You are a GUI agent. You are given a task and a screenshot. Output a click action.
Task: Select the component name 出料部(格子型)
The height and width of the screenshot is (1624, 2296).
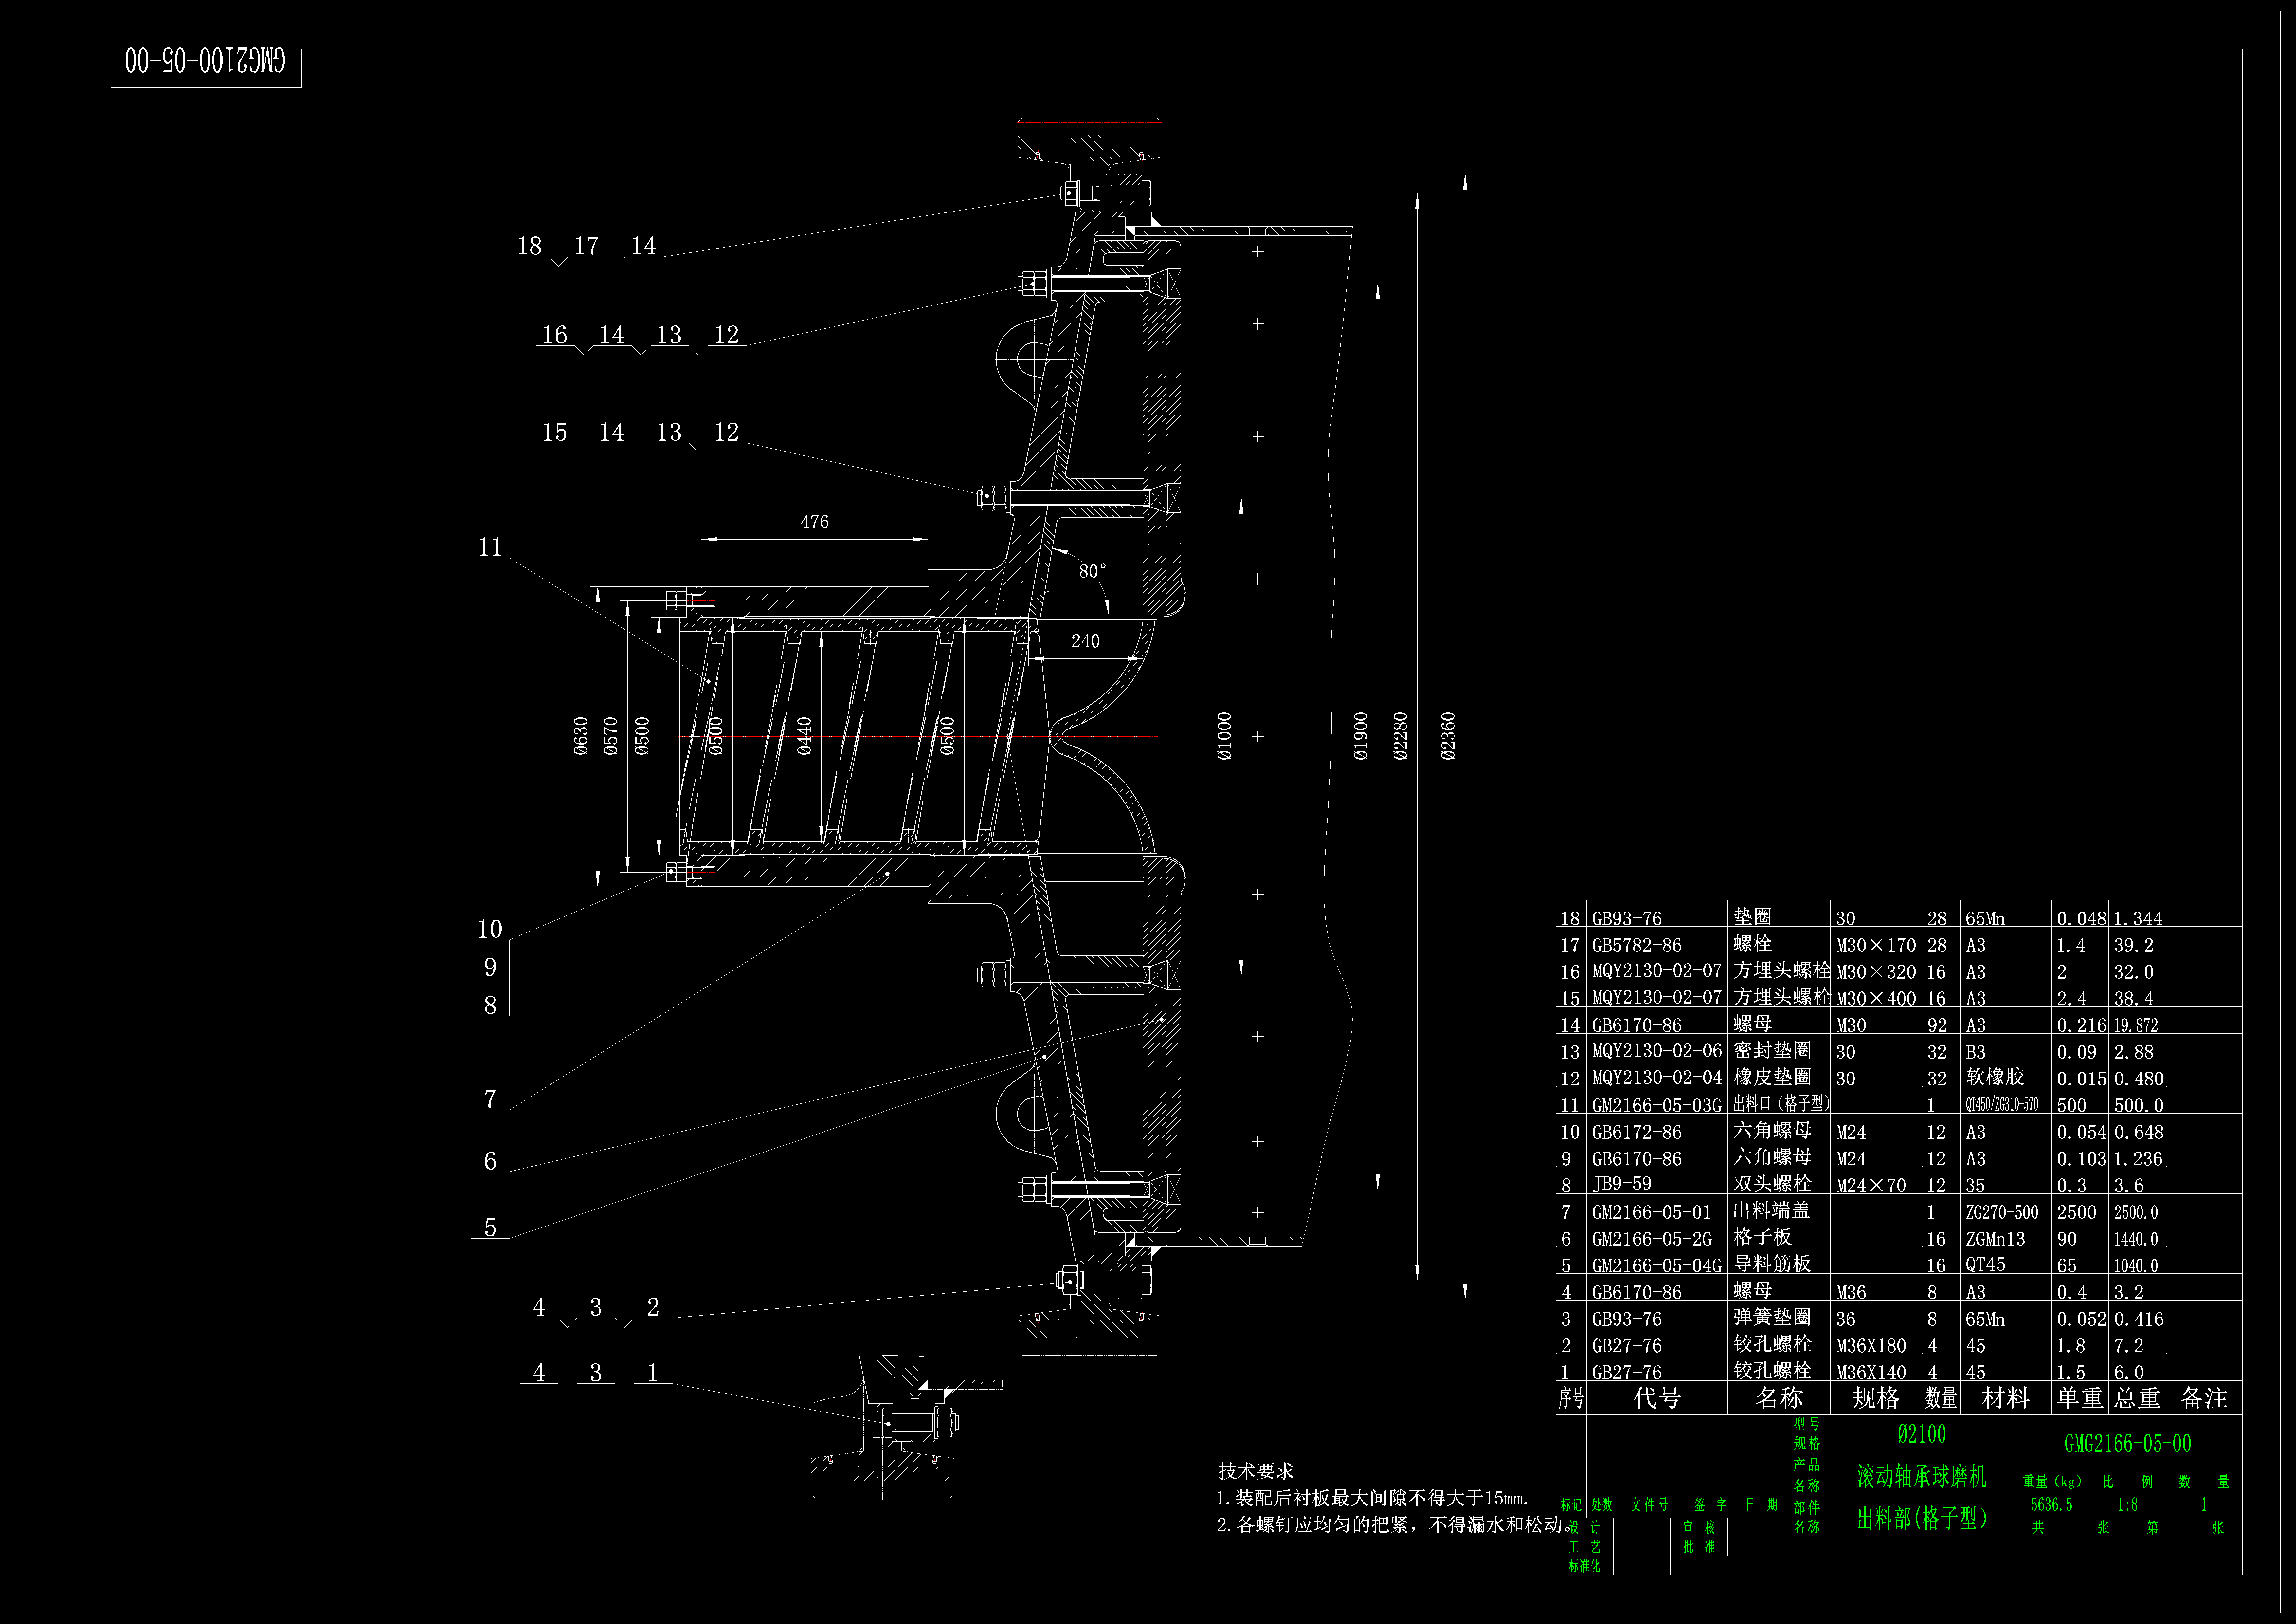(x=1922, y=1519)
